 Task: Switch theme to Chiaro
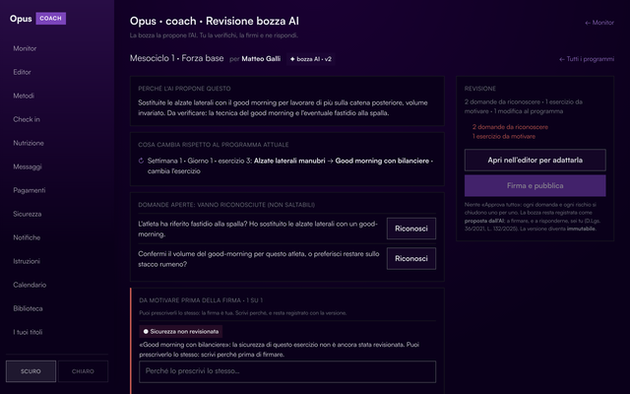pyautogui.click(x=83, y=371)
